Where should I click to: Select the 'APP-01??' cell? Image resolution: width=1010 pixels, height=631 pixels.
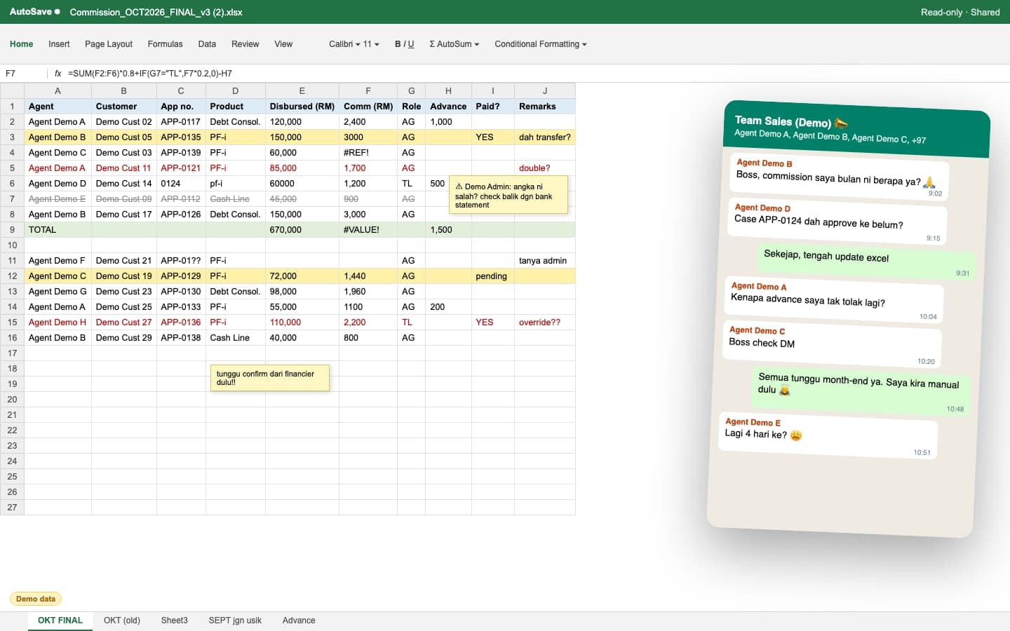pos(181,261)
